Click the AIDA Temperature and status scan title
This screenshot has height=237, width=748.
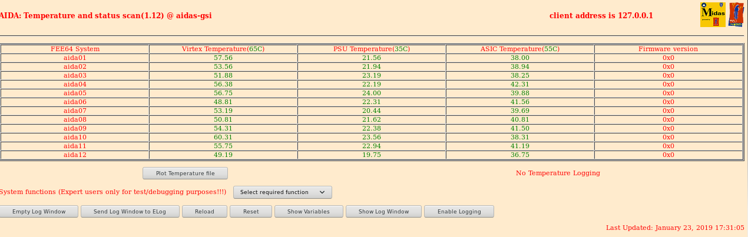pyautogui.click(x=105, y=16)
